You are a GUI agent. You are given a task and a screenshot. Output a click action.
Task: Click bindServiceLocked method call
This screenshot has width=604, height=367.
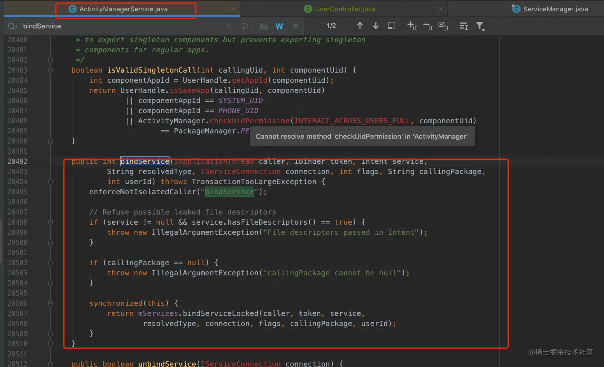pyautogui.click(x=221, y=313)
